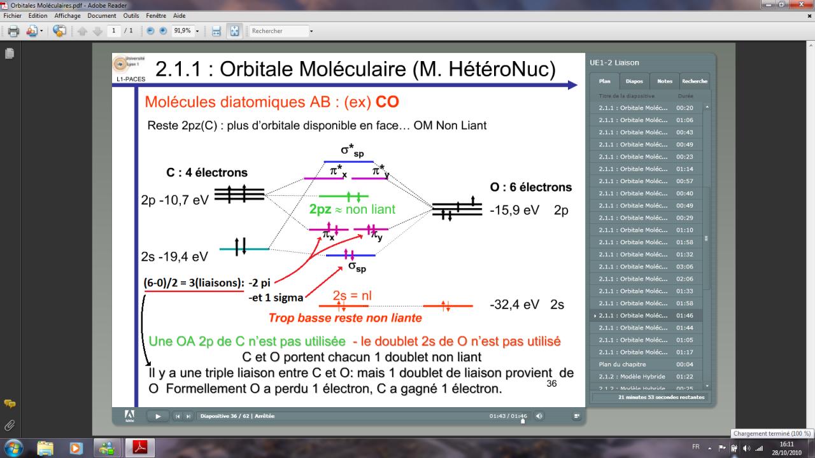Mute the presentation volume speaker

(x=540, y=416)
